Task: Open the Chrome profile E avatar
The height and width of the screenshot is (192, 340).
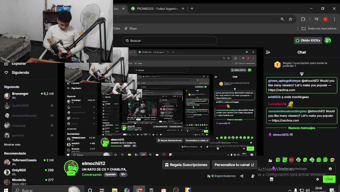Action: [x=325, y=19]
